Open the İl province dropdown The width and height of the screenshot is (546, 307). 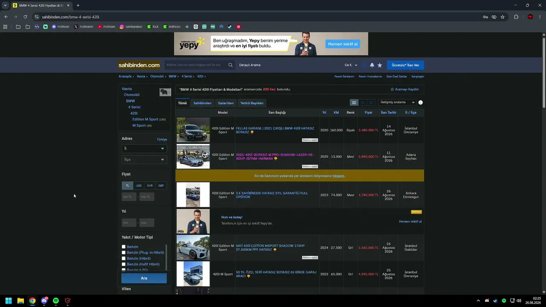tap(144, 148)
